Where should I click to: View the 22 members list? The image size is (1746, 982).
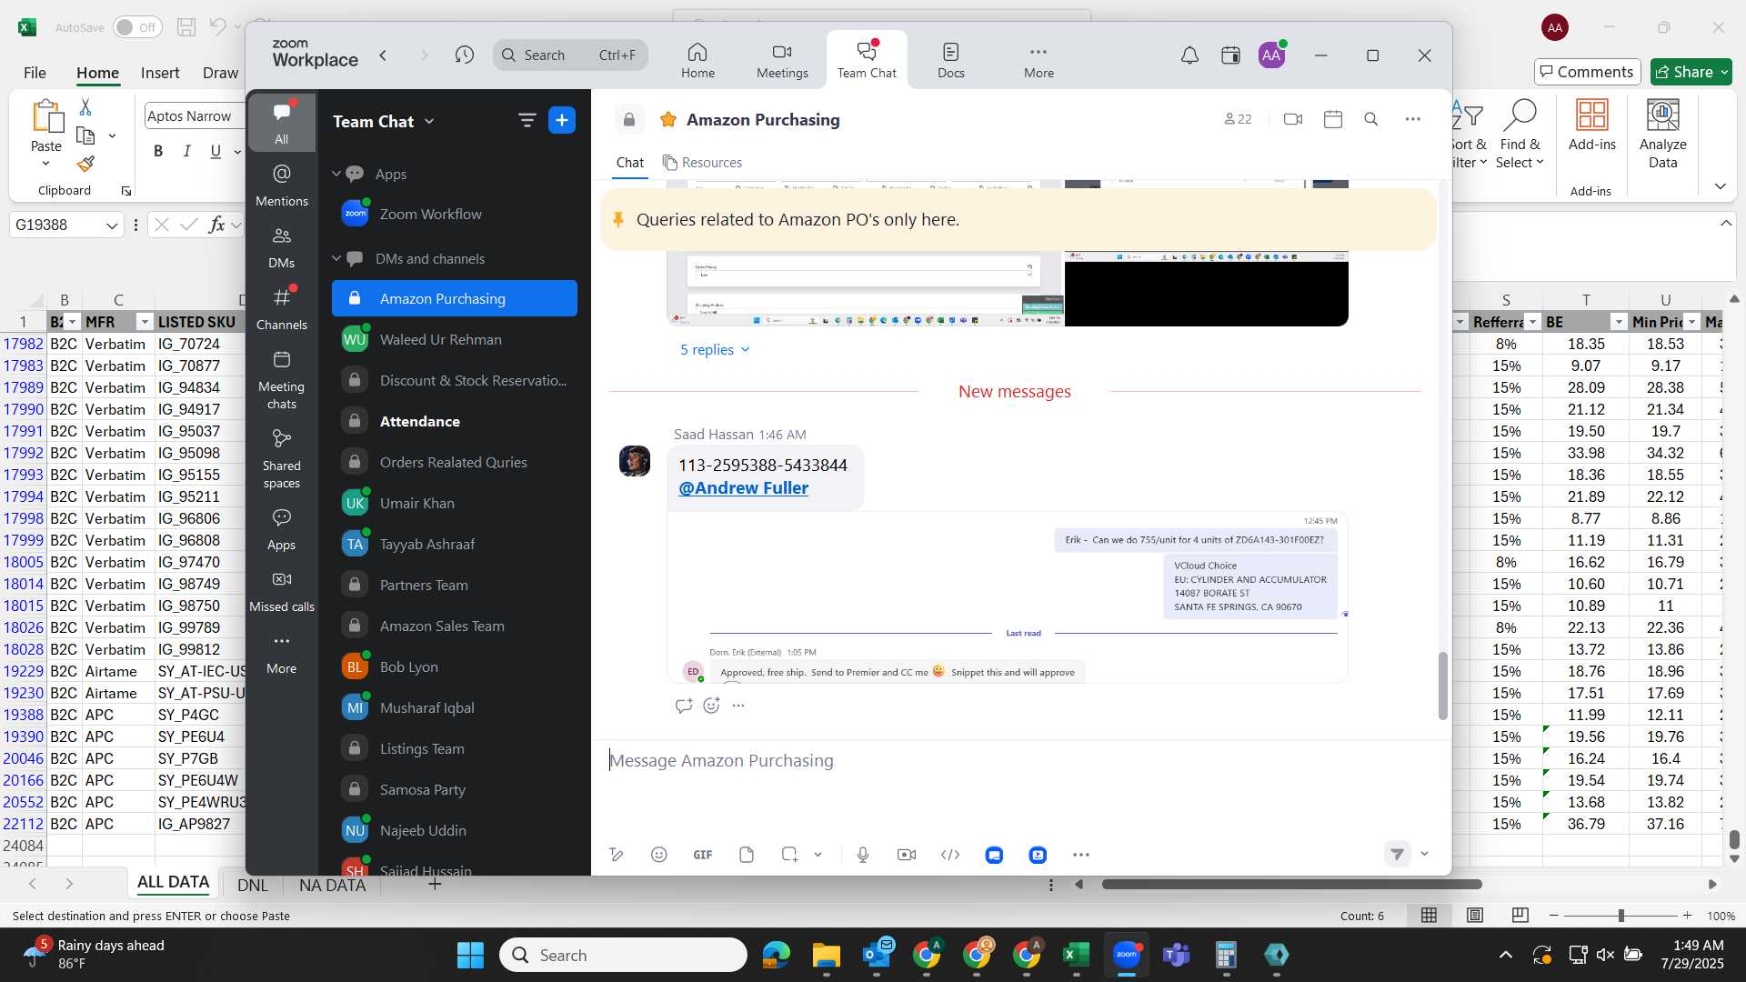(1238, 119)
